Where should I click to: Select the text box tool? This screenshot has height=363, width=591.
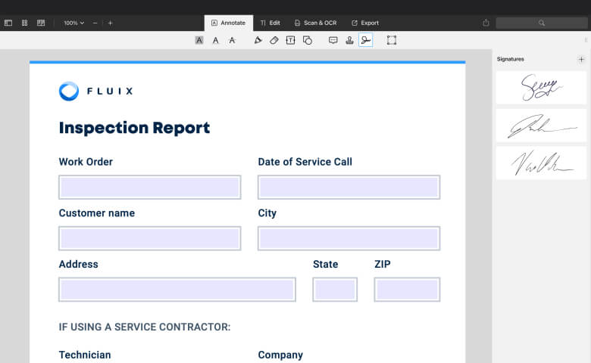point(290,40)
